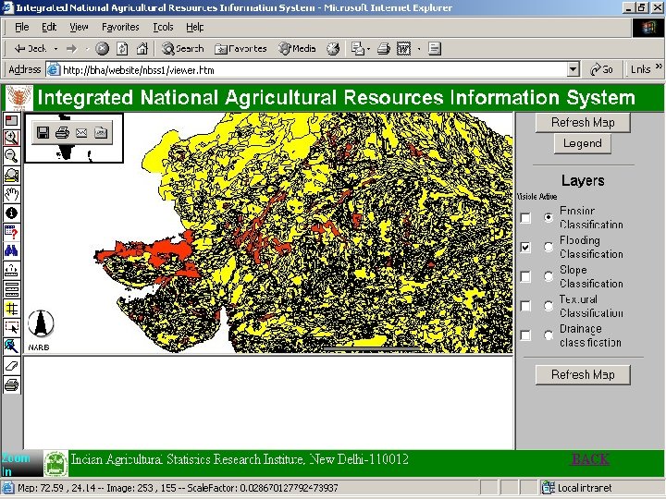Image resolution: width=666 pixels, height=499 pixels.
Task: Open the Favorites menu
Action: (120, 27)
